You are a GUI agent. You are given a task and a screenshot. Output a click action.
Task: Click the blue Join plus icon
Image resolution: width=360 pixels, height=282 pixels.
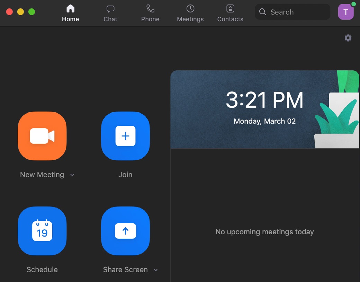point(125,136)
